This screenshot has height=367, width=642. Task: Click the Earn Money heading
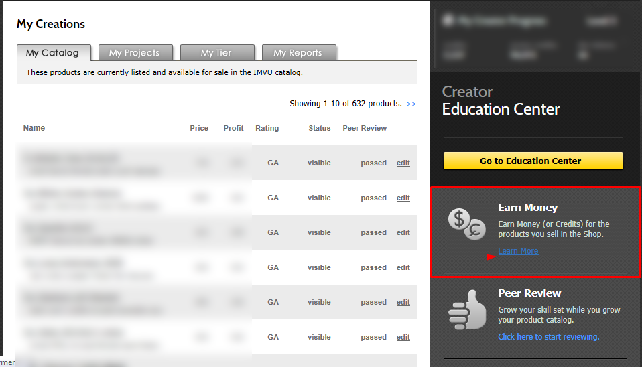pyautogui.click(x=527, y=208)
